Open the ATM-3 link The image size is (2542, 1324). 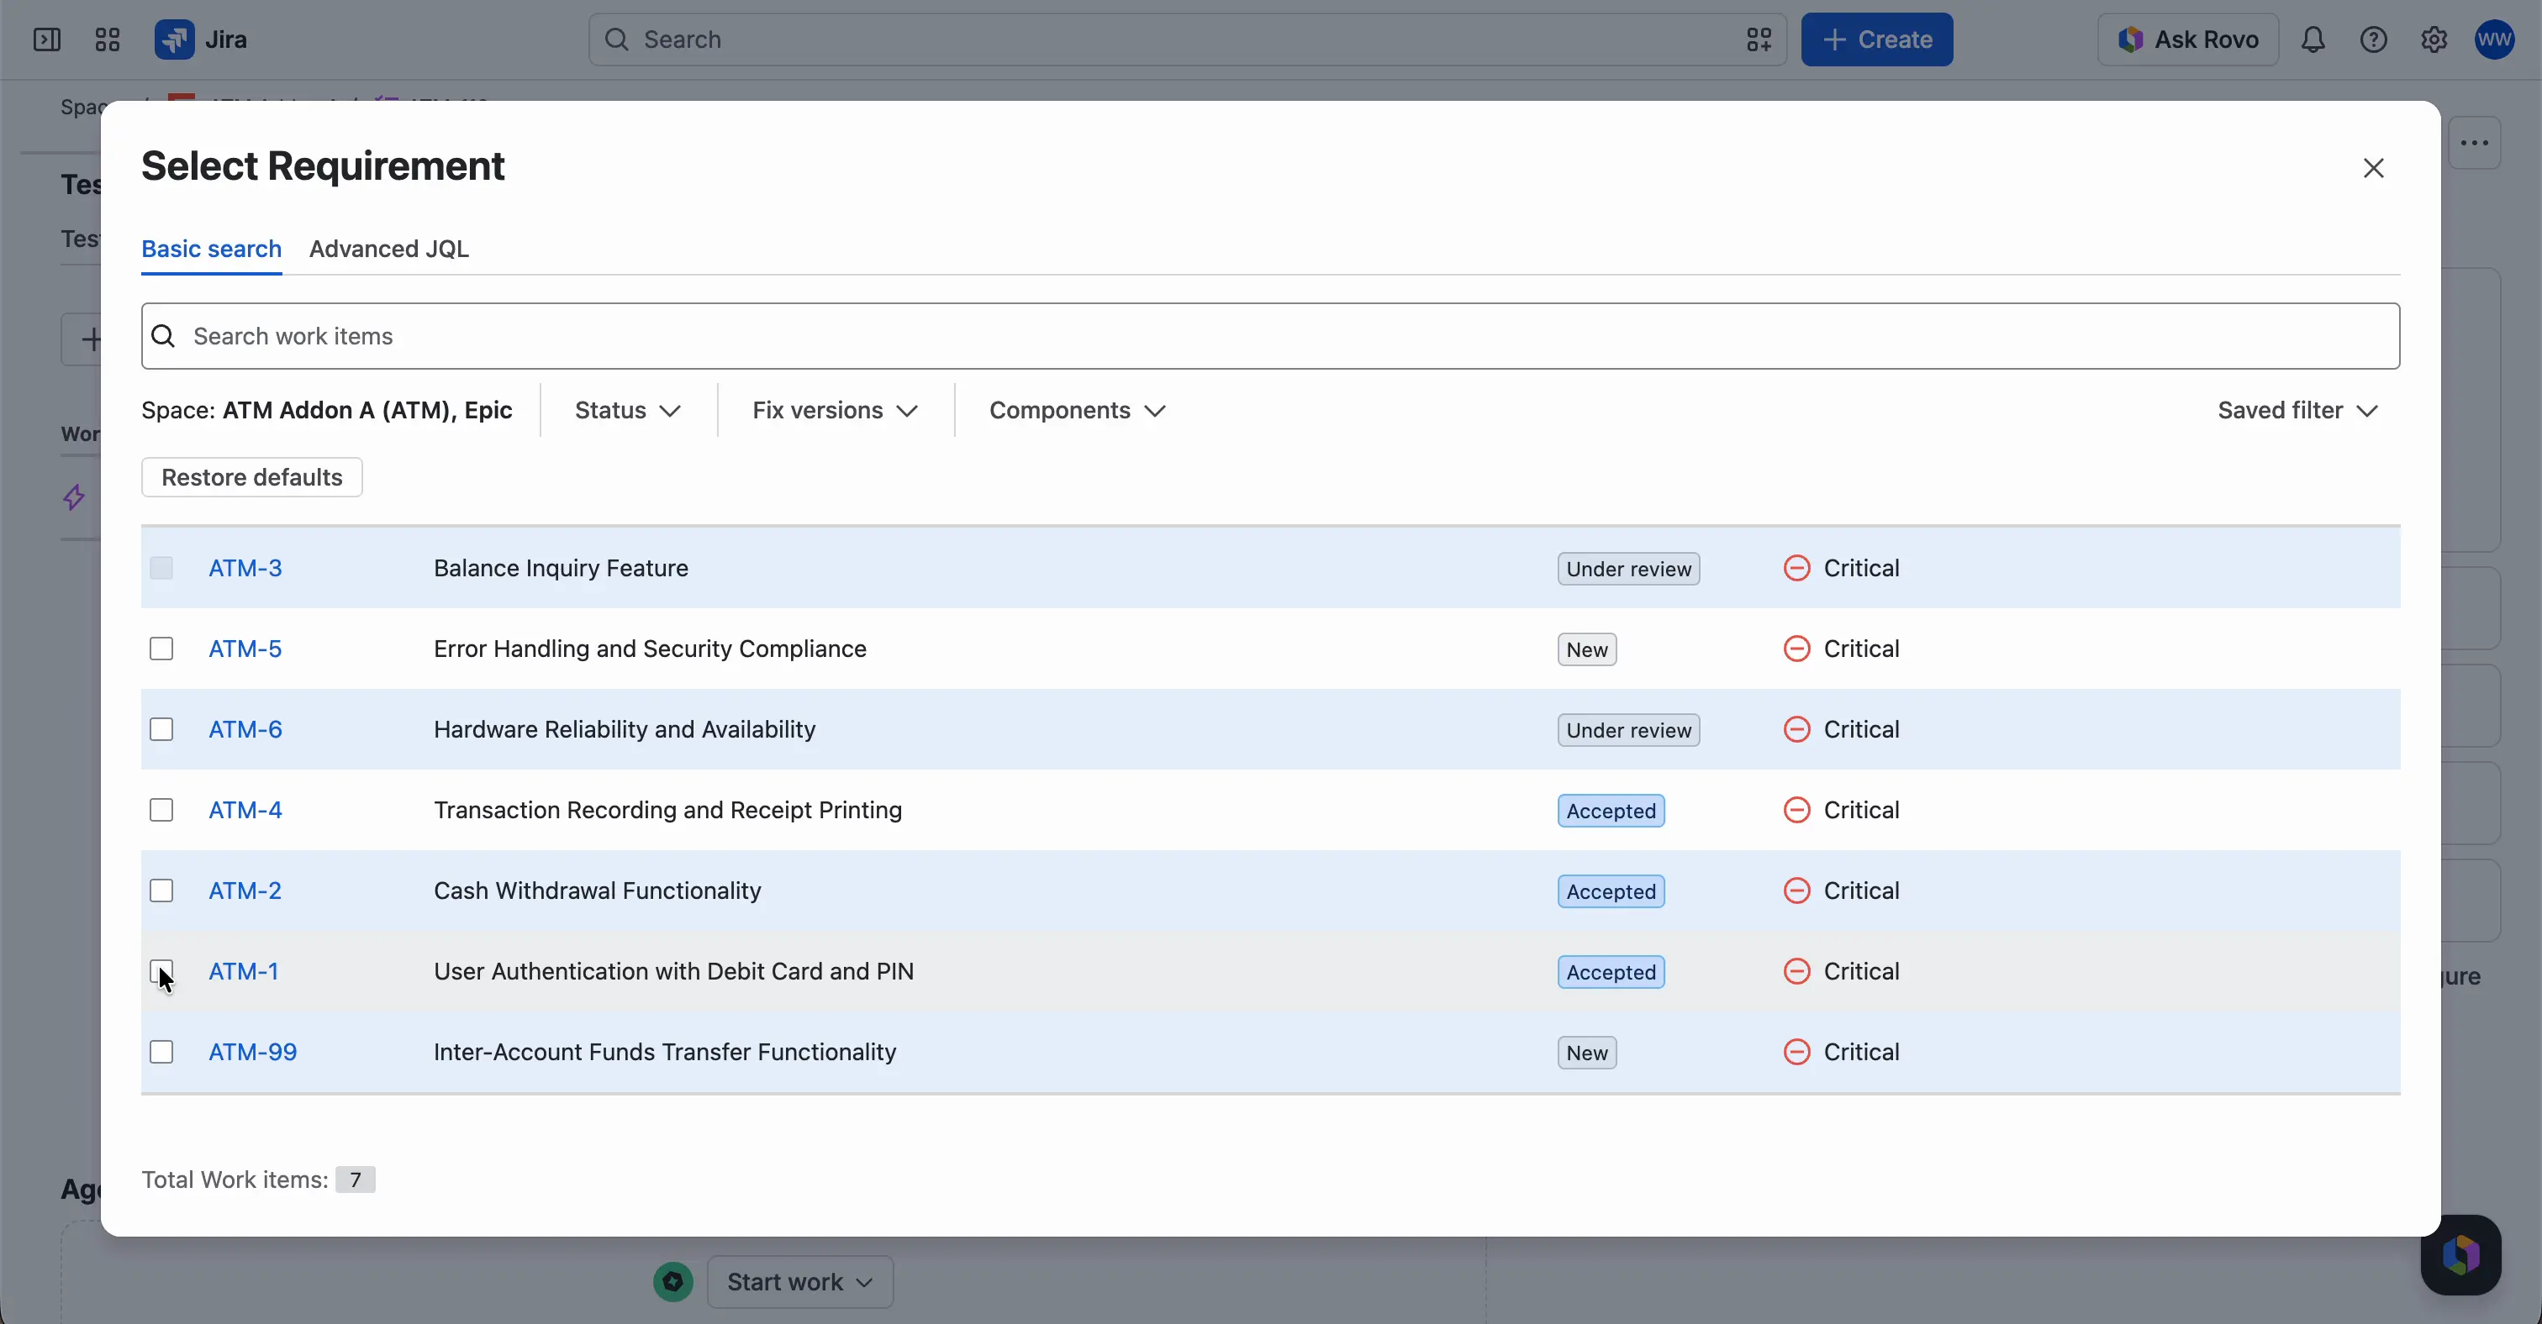pyautogui.click(x=245, y=568)
